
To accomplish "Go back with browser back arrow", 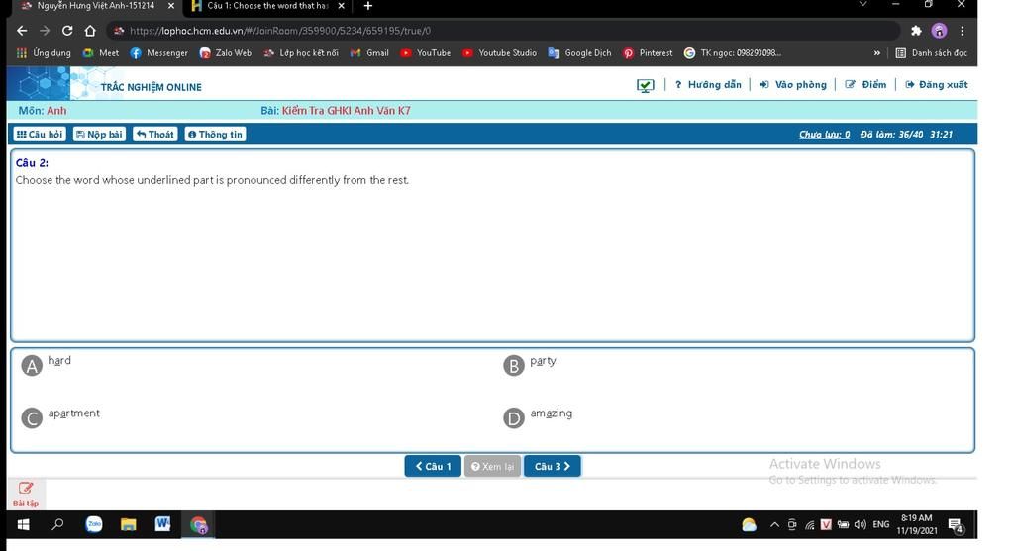I will point(22,31).
